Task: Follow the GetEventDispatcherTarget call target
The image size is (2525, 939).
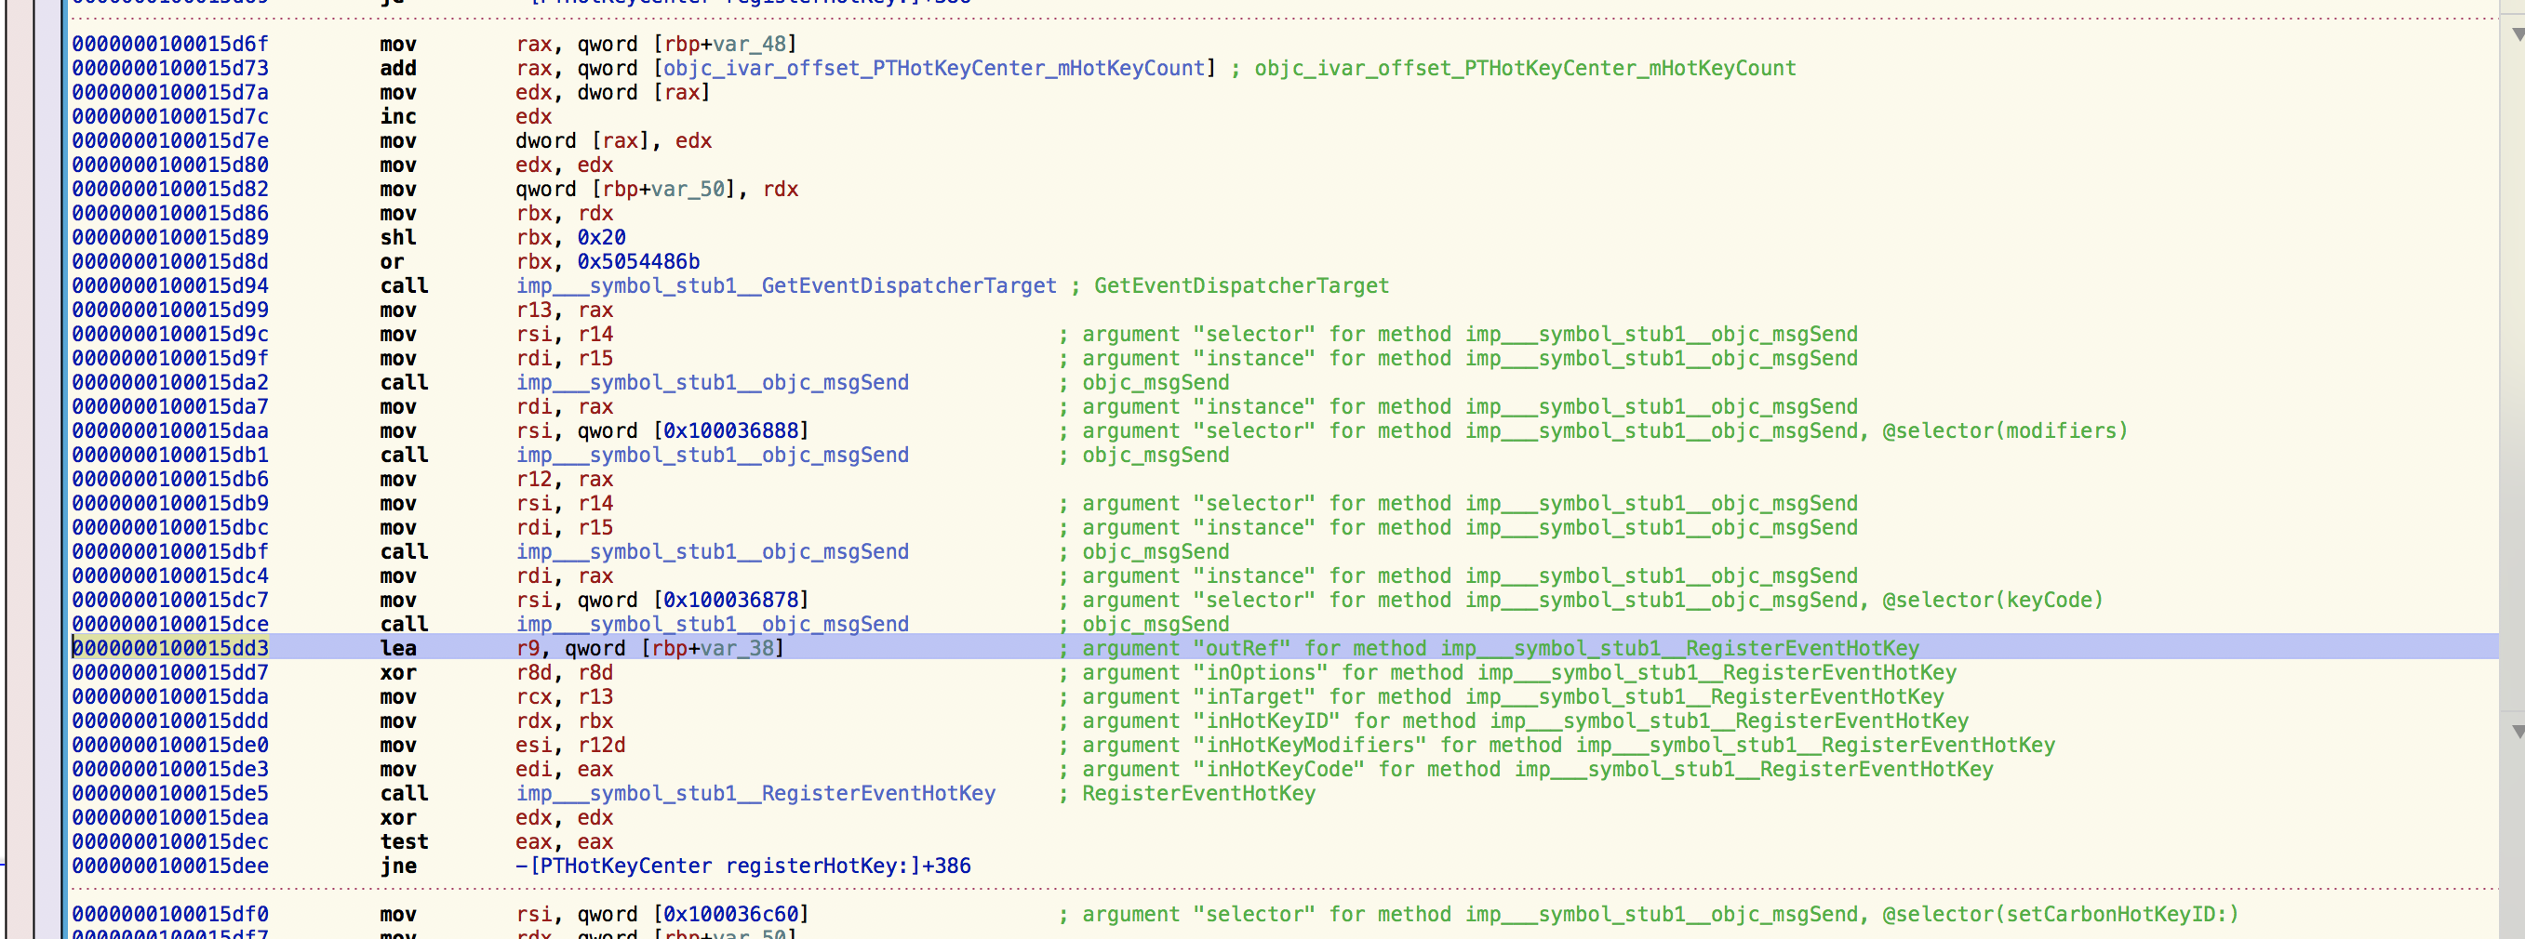Action: click(785, 286)
